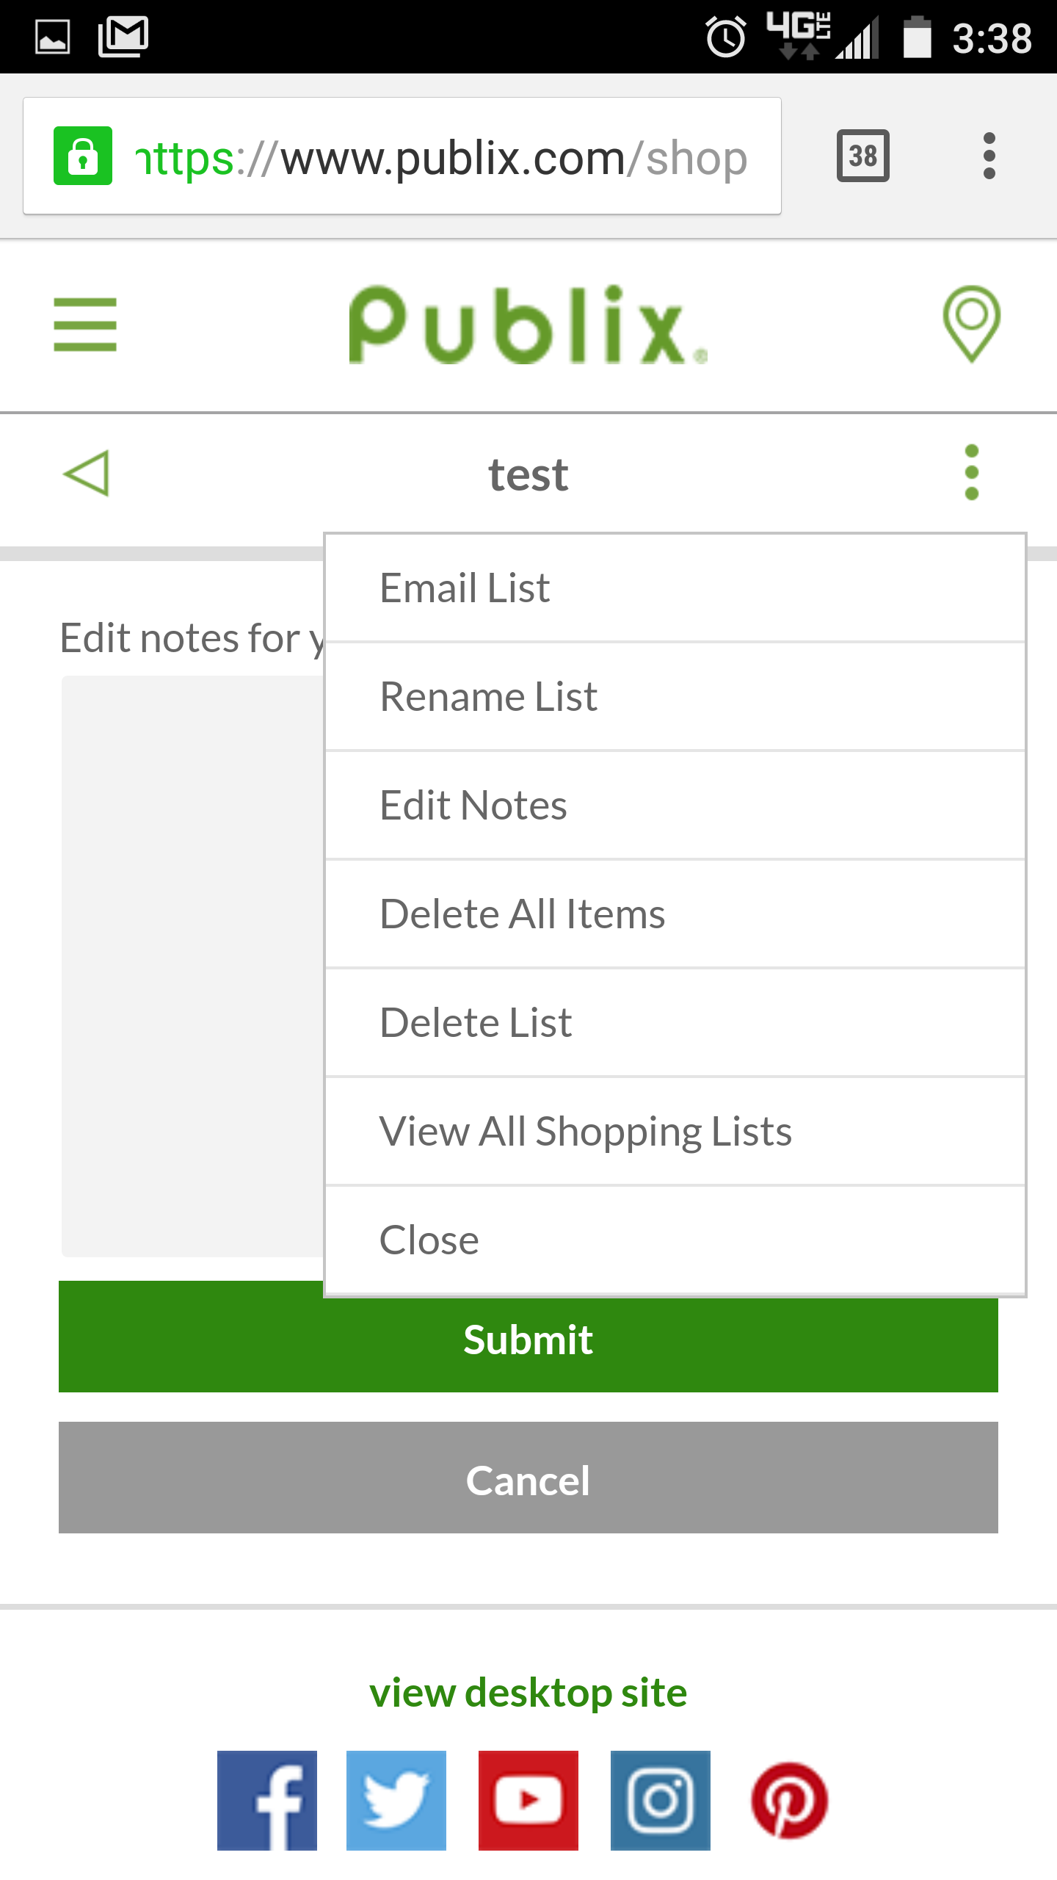Focus the notes text area
Viewport: 1057px width, 1880px height.
(192, 966)
